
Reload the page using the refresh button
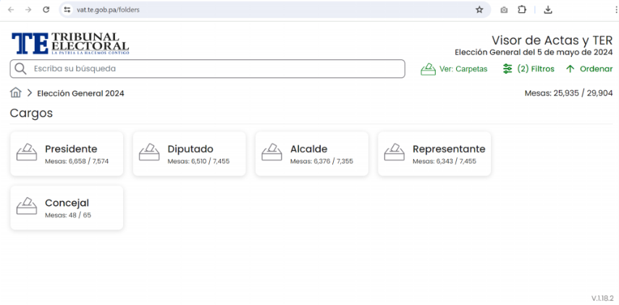tap(46, 10)
